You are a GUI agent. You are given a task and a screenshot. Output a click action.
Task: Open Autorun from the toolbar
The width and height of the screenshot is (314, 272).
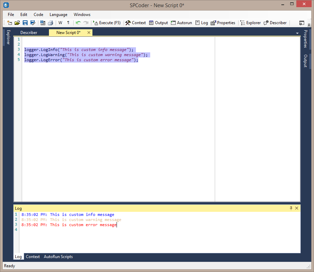(181, 23)
